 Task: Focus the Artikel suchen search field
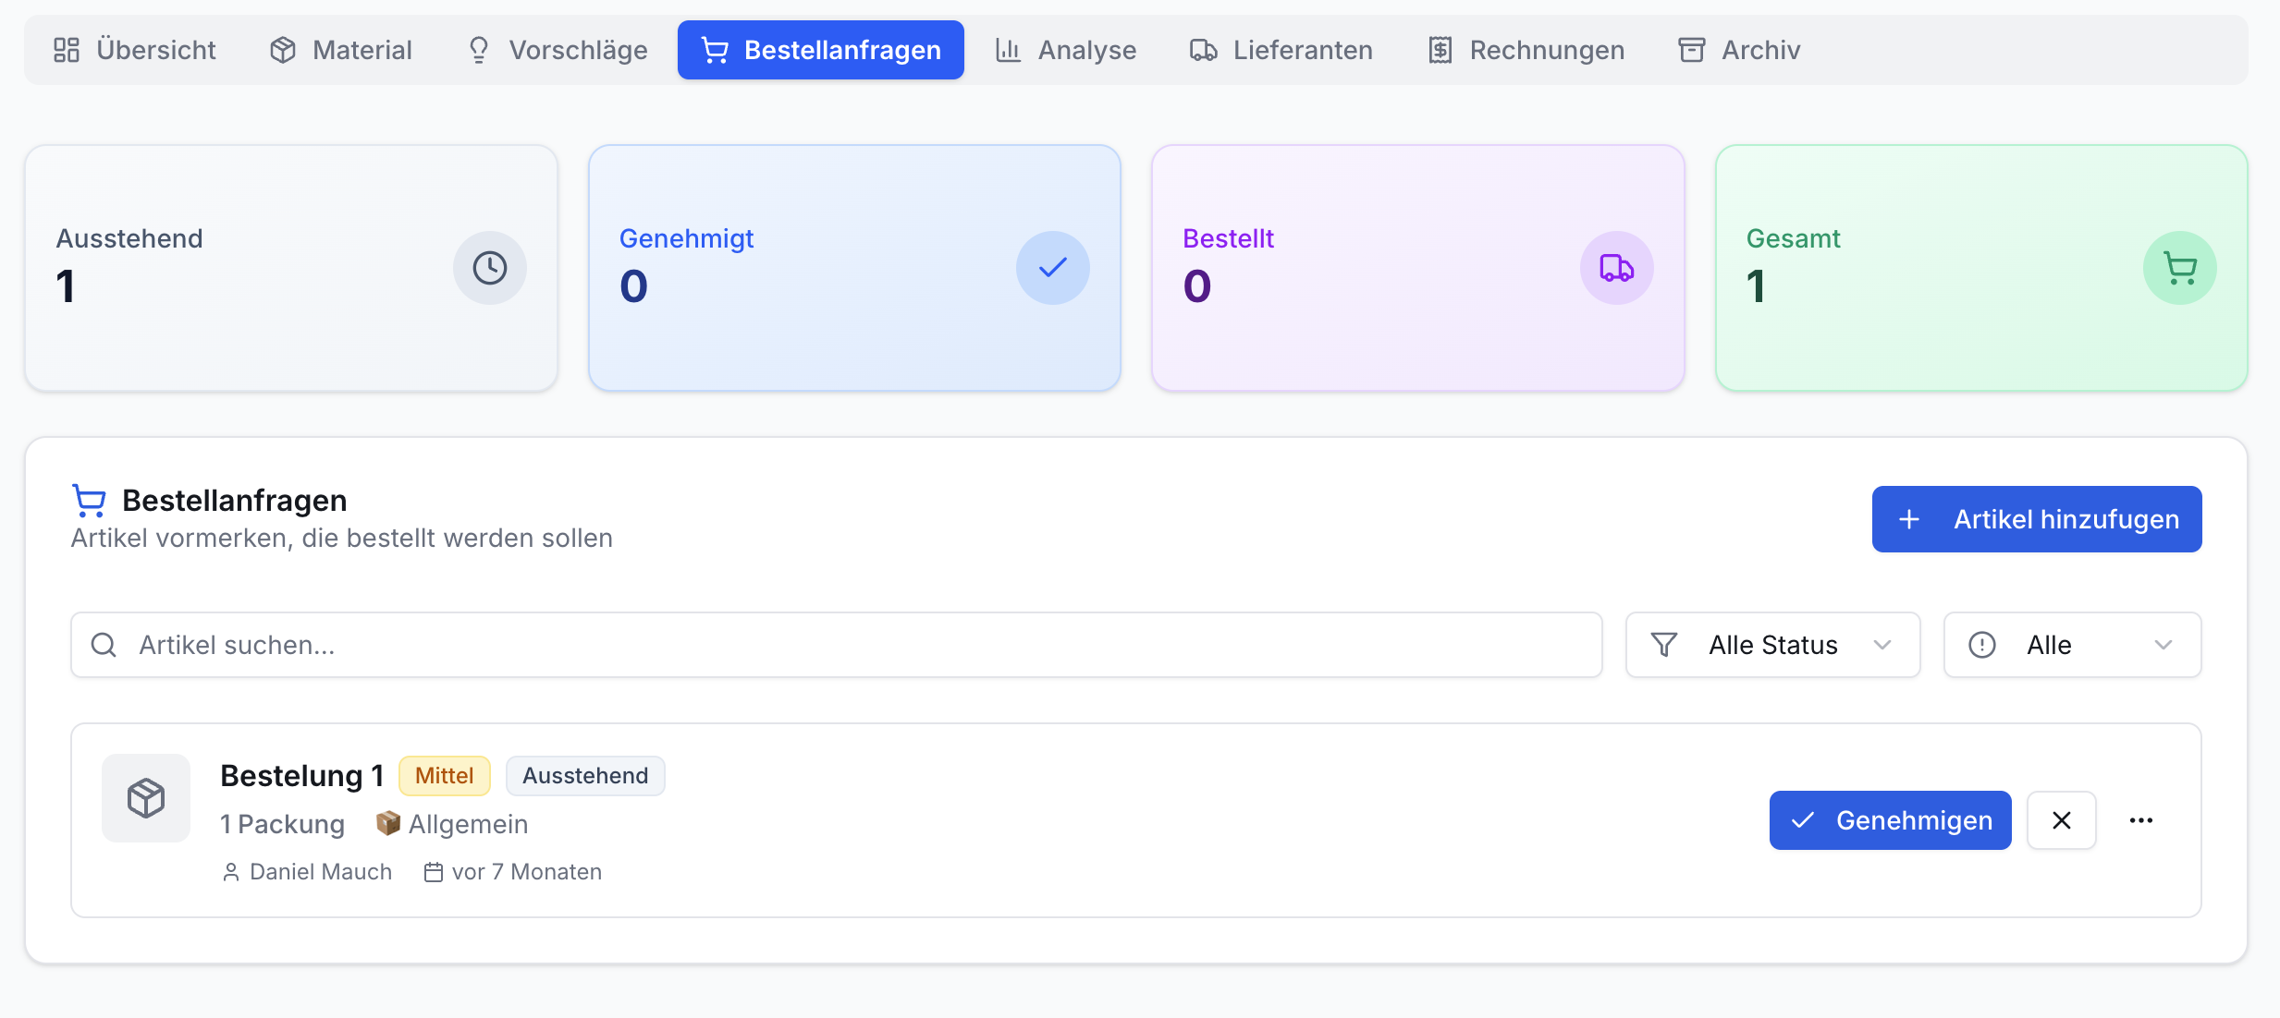837,645
